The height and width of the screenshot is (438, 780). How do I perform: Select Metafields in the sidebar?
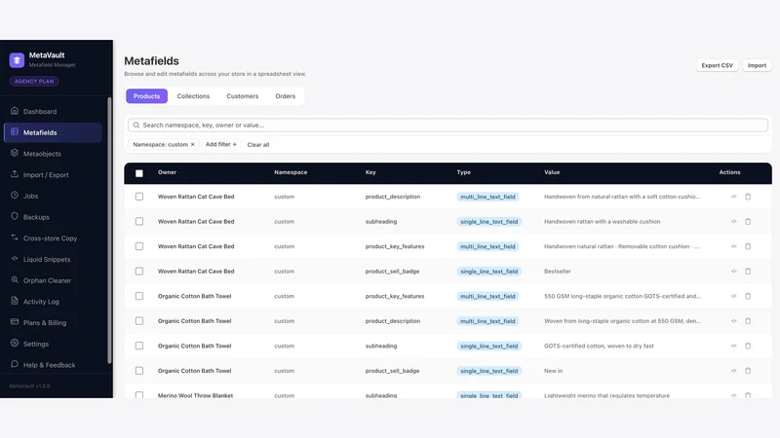[53, 132]
